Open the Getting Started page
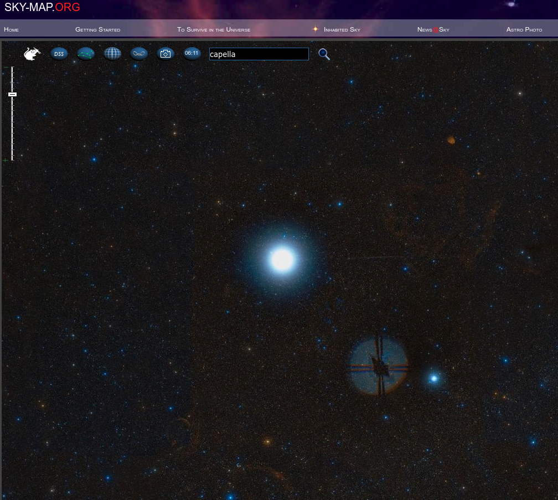Image resolution: width=558 pixels, height=500 pixels. pyautogui.click(x=97, y=29)
